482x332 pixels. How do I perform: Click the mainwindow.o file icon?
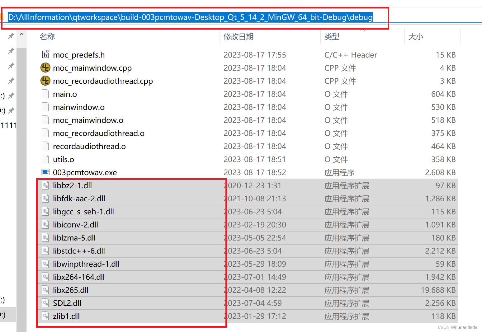[x=45, y=107]
